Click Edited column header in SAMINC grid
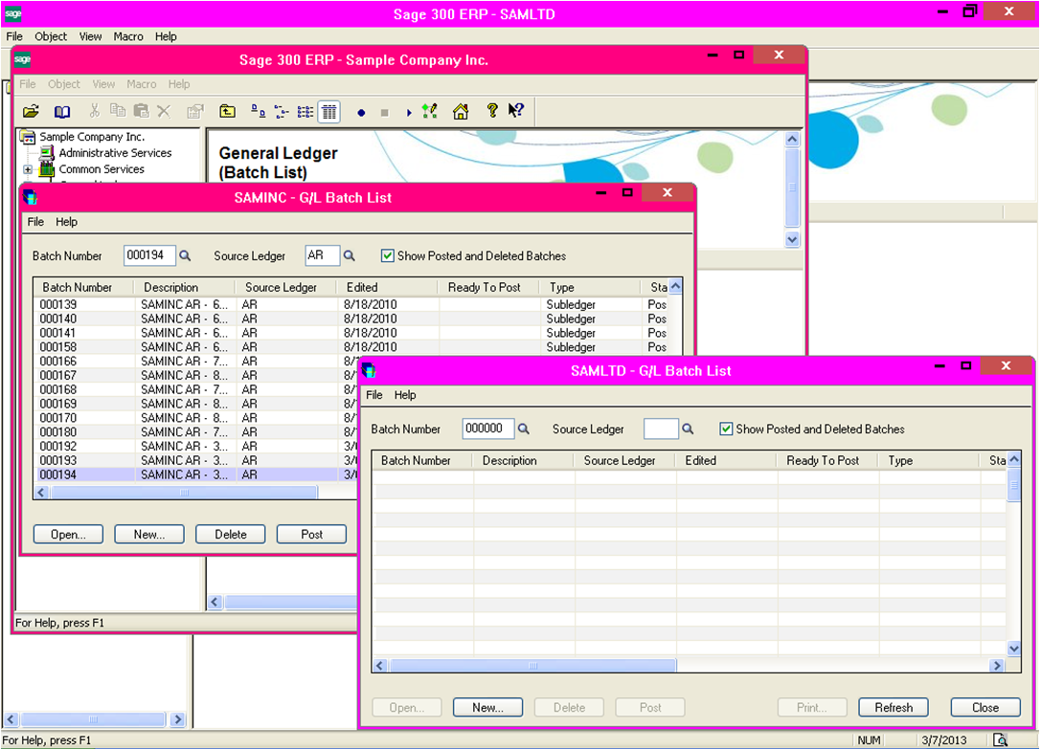The width and height of the screenshot is (1041, 749). coord(387,287)
